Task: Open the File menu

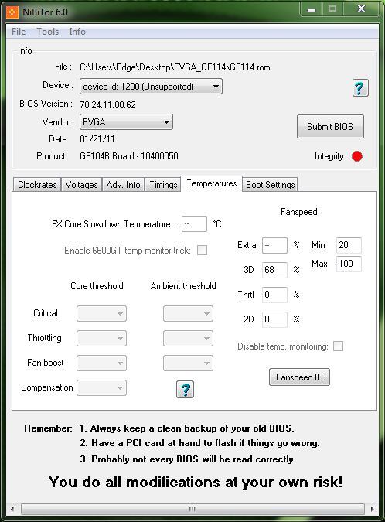Action: coord(19,32)
